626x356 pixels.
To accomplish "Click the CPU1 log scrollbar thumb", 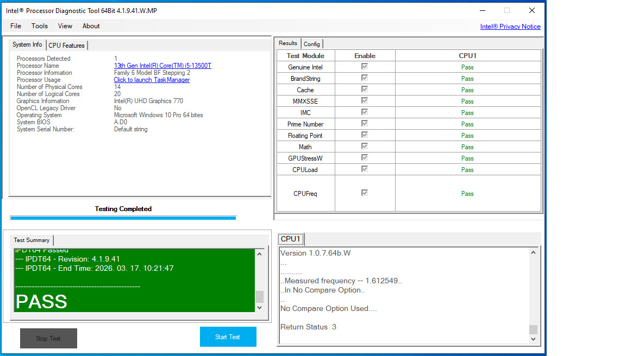I will pos(534,329).
